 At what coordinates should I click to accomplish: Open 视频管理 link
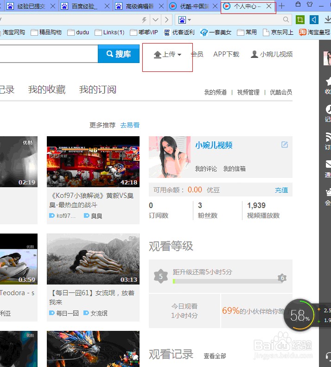[248, 93]
